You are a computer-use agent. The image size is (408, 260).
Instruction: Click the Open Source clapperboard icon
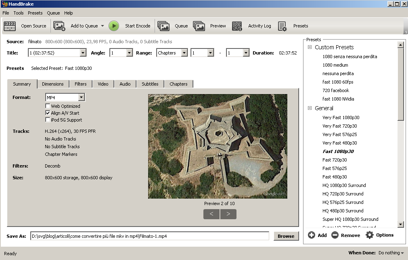10,26
